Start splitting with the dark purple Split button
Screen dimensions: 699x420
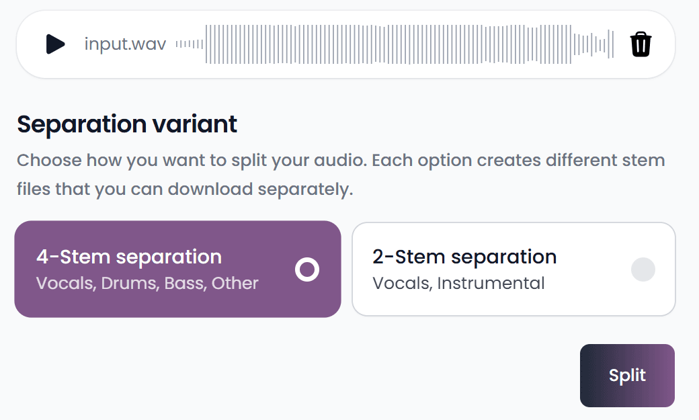tap(626, 375)
